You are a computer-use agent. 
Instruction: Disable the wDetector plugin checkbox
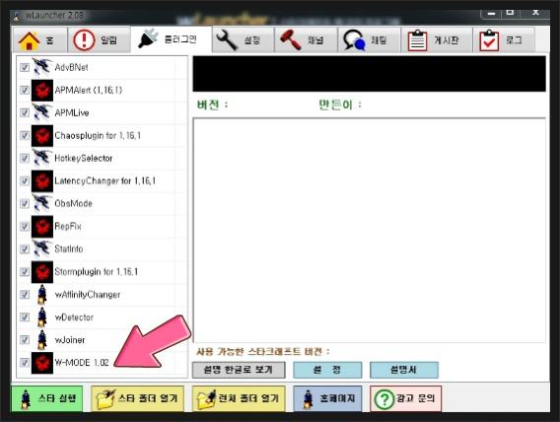point(25,317)
